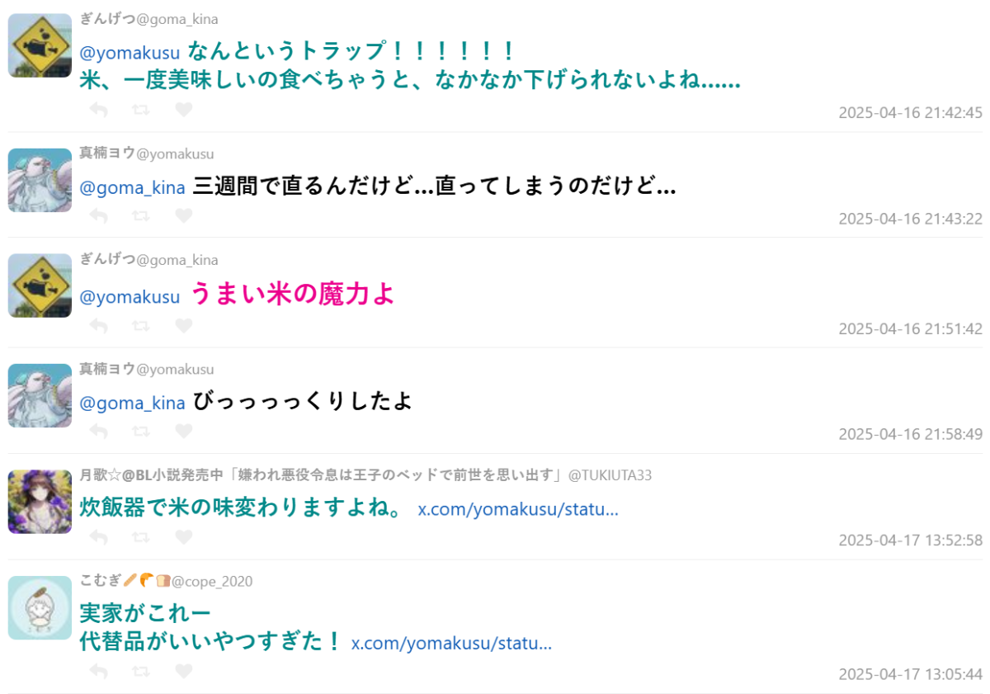
Task: View the ぎんげつ avatar on the top tweet
Action: (x=40, y=45)
